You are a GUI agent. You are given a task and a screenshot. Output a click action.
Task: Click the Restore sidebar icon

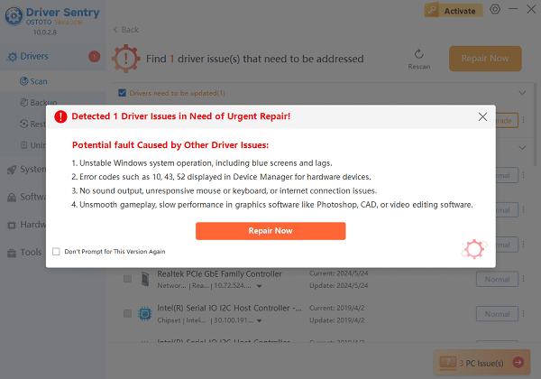pyautogui.click(x=23, y=124)
